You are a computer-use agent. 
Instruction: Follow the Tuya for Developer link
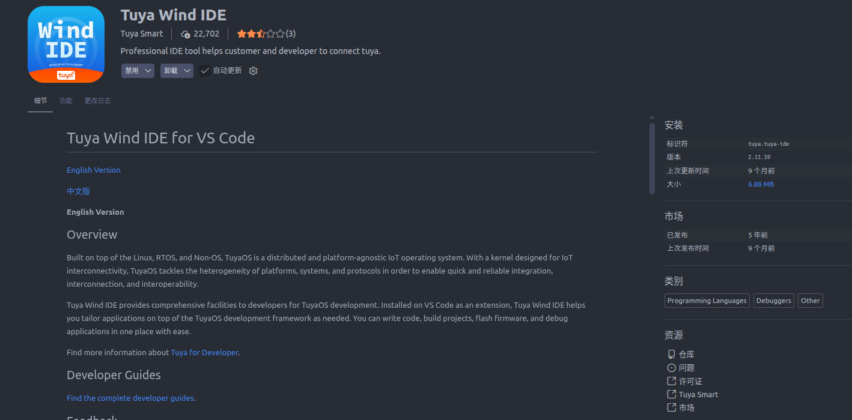(204, 353)
